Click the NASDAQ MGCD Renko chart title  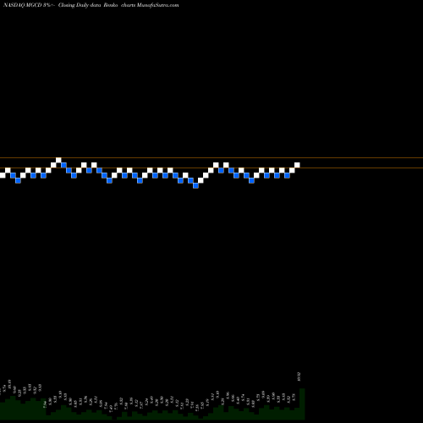pos(91,5)
